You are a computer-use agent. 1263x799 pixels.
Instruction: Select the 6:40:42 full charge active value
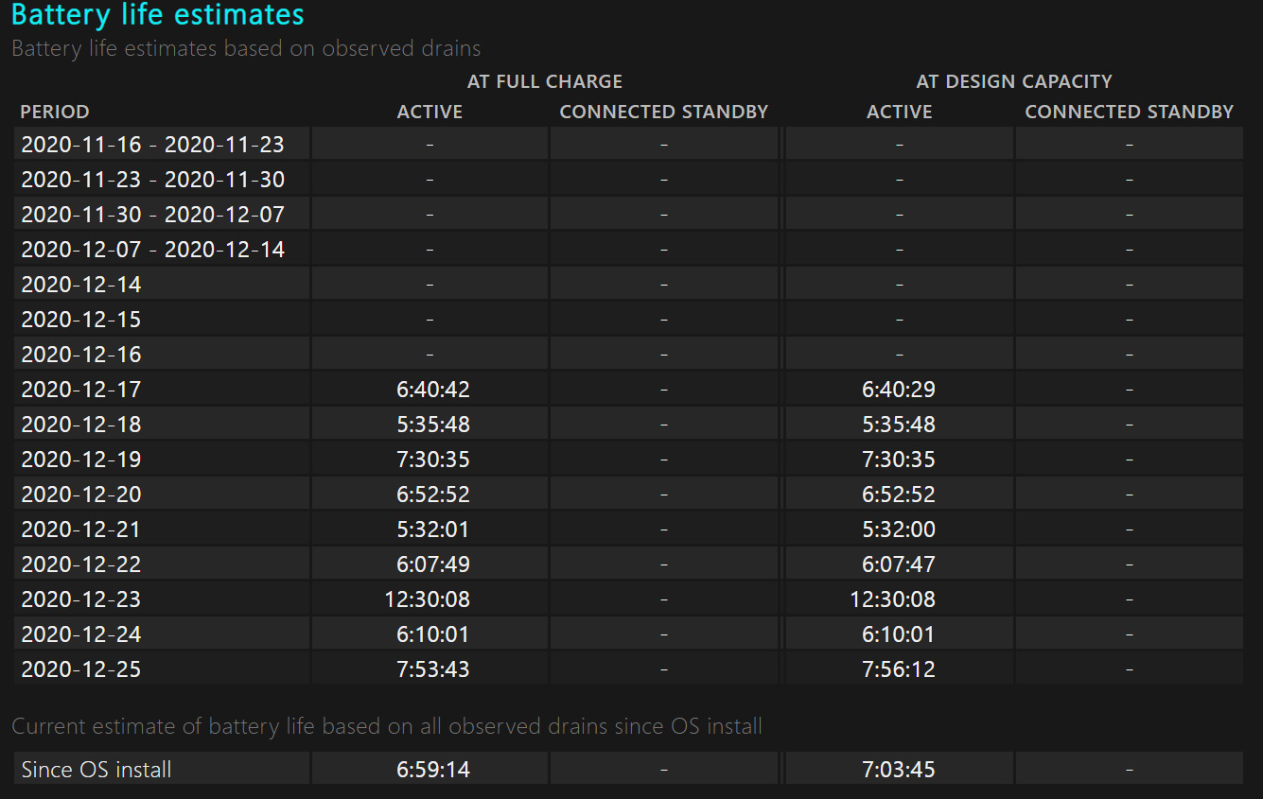point(433,390)
